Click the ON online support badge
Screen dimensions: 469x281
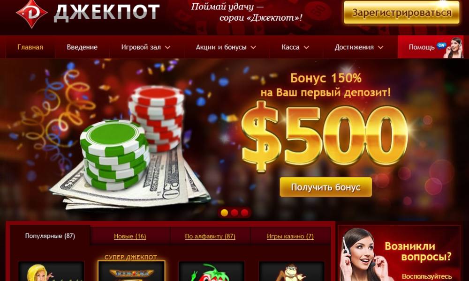(441, 45)
